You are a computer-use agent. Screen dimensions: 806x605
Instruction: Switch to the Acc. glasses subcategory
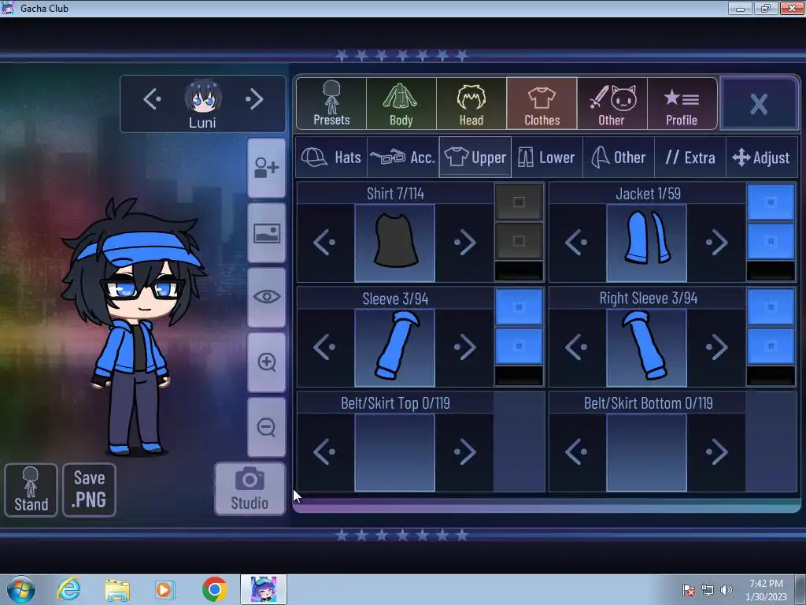[x=403, y=157]
